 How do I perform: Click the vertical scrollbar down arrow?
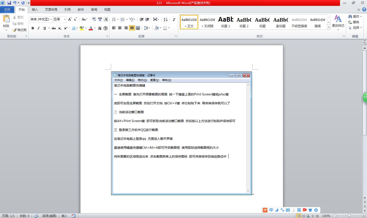365,198
